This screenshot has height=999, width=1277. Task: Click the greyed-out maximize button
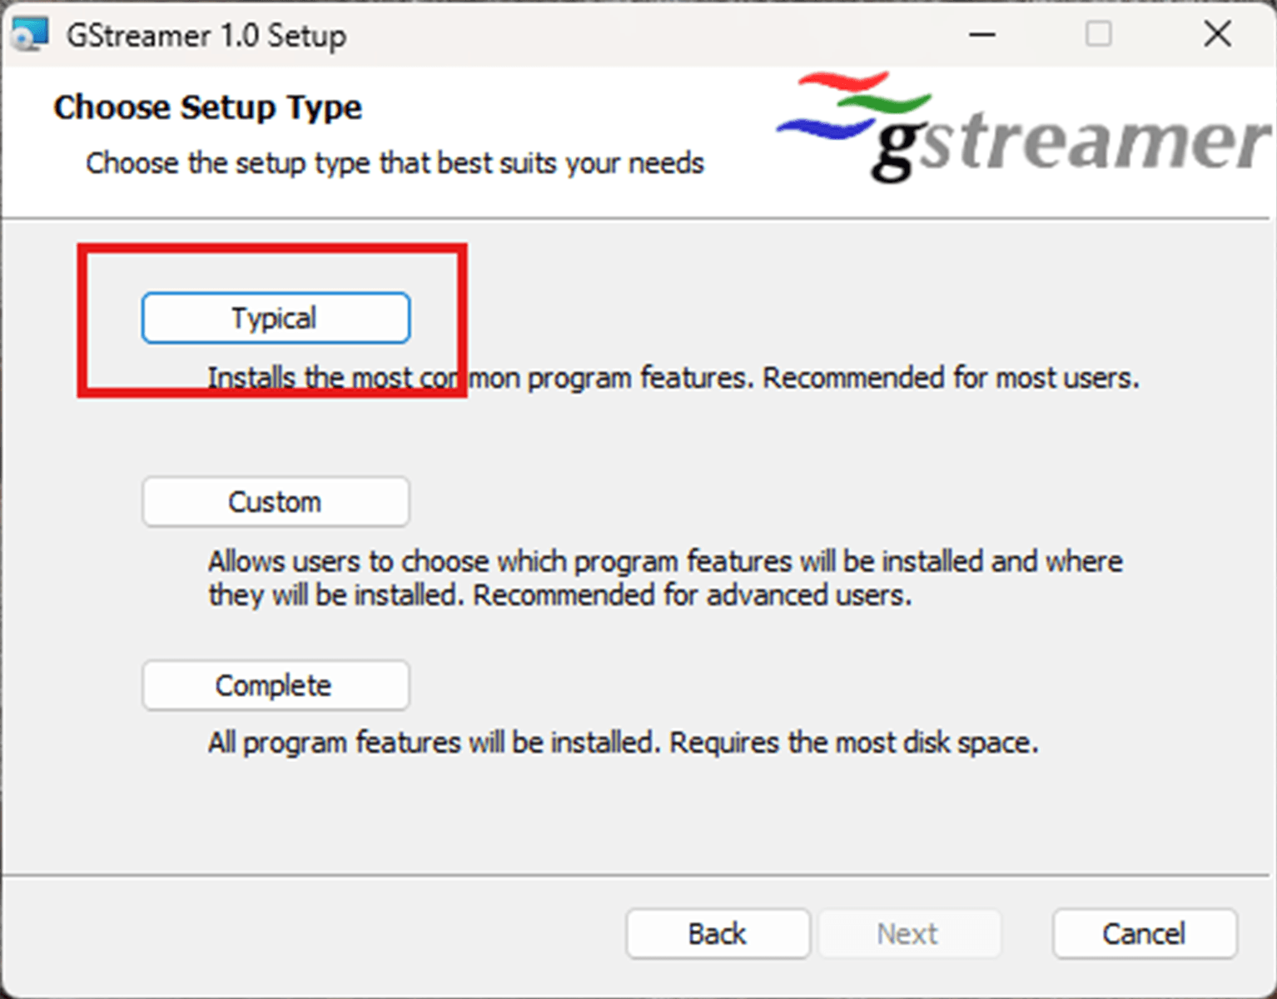click(x=1099, y=34)
